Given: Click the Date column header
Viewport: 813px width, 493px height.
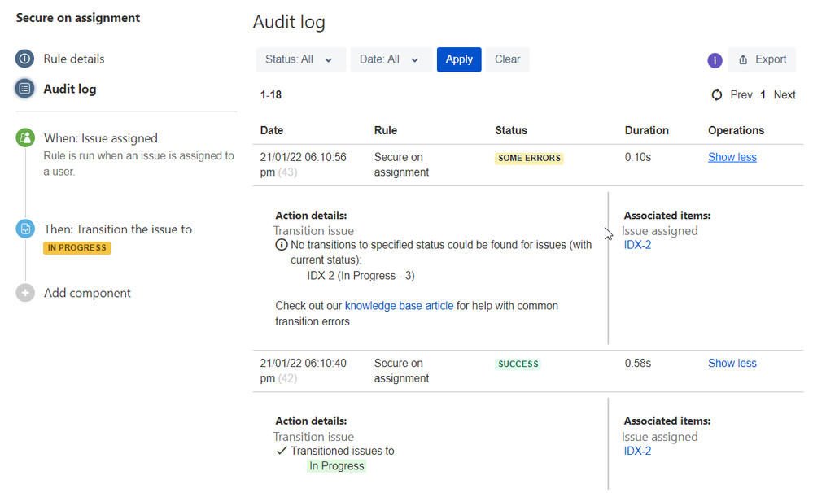Looking at the screenshot, I should pos(272,130).
